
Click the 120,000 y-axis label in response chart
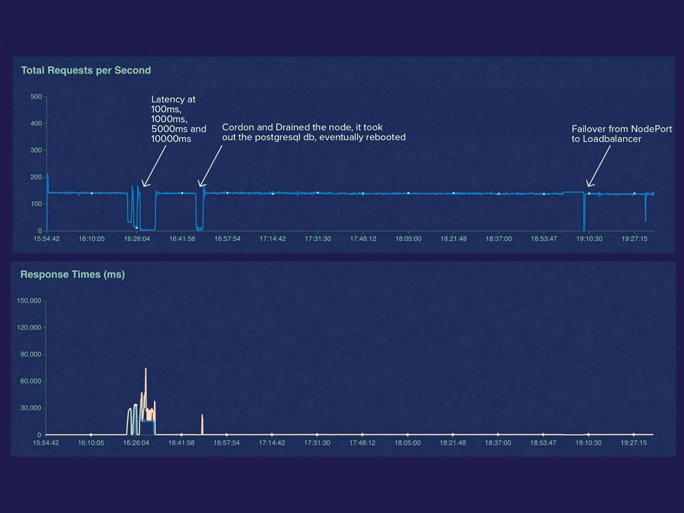[29, 327]
